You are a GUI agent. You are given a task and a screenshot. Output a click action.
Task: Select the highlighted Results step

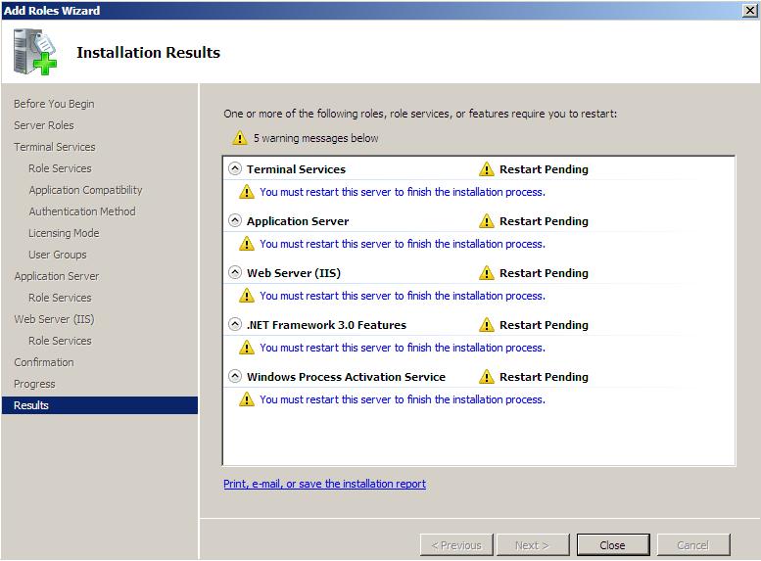[x=100, y=405]
